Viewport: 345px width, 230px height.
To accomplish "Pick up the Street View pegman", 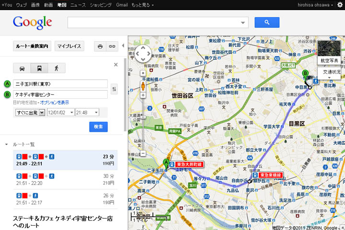I will (x=143, y=86).
